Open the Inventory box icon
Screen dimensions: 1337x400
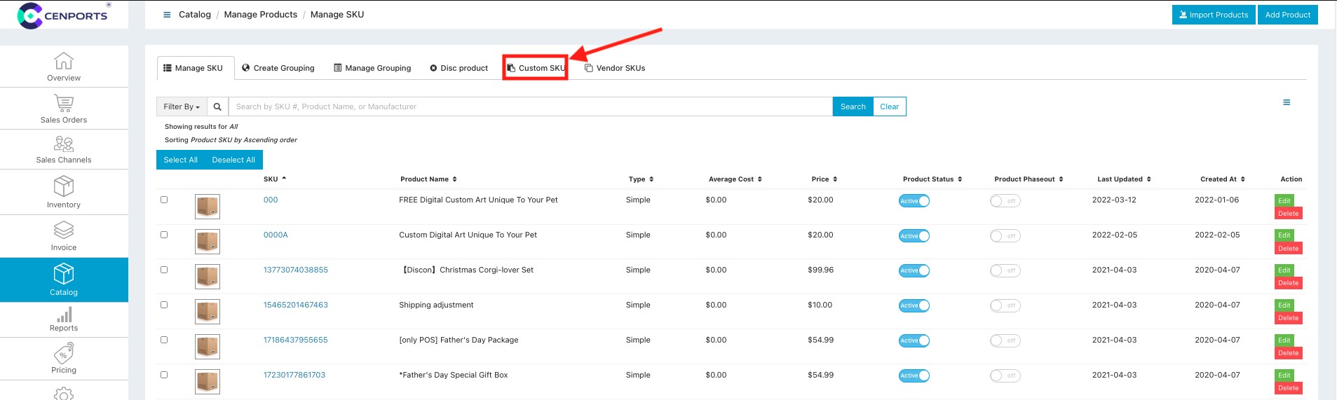64,186
